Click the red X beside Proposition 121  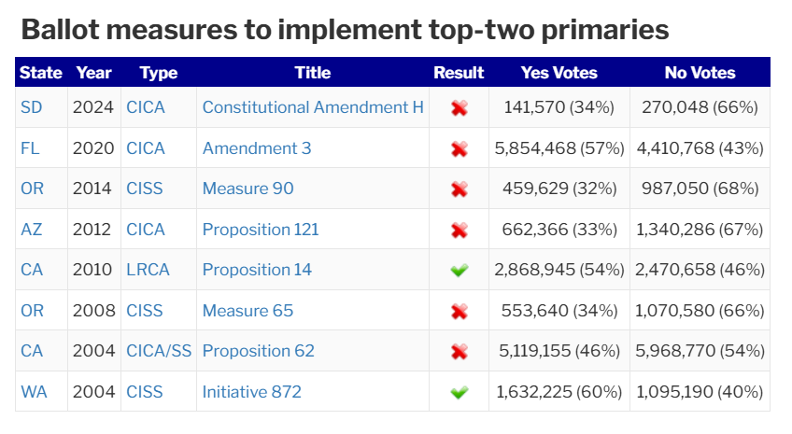459,230
